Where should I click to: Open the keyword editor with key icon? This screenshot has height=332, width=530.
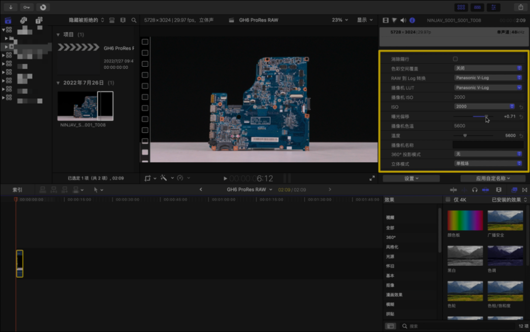click(x=26, y=7)
